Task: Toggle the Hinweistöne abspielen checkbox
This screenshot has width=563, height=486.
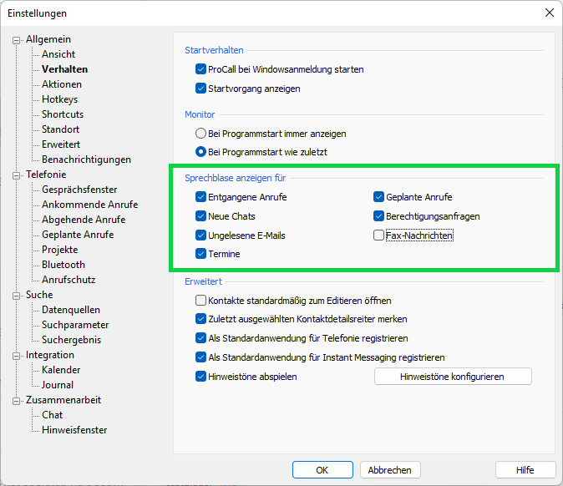Action: point(200,377)
